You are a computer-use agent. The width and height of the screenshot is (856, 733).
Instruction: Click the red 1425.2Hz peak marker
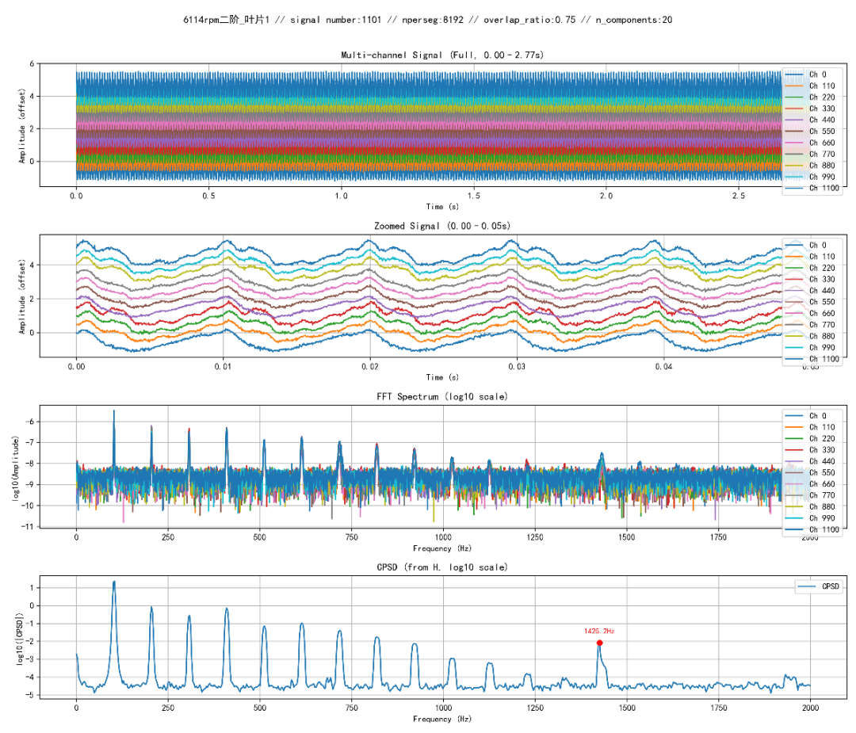[x=599, y=643]
